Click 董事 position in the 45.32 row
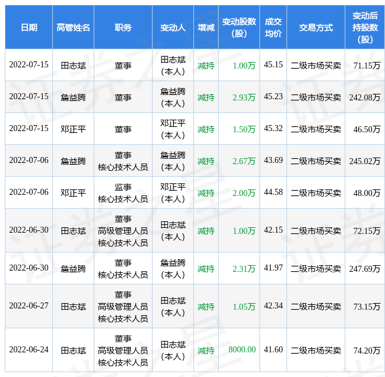Screen dimensions: 385x377 point(123,129)
